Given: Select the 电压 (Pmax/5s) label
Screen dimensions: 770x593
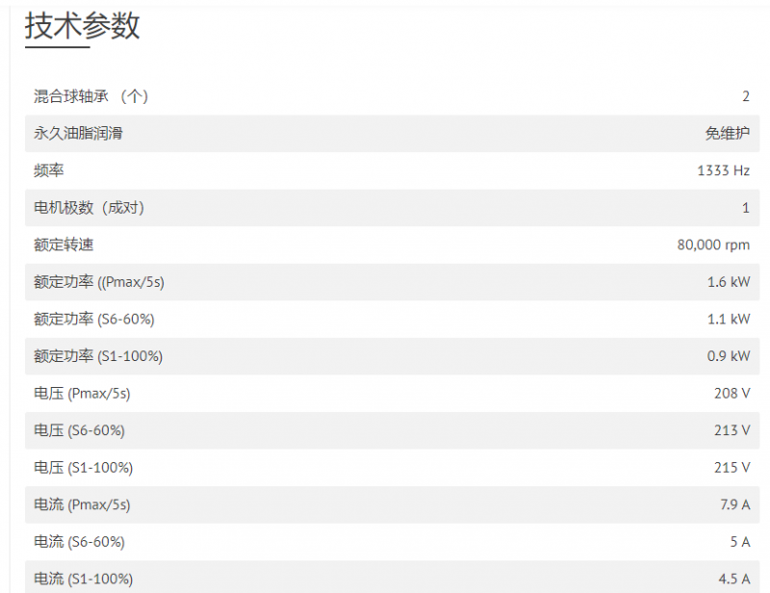Looking at the screenshot, I should click(x=82, y=393).
